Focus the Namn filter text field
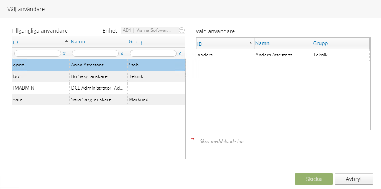Screen dimensions: 381x189 [95, 53]
